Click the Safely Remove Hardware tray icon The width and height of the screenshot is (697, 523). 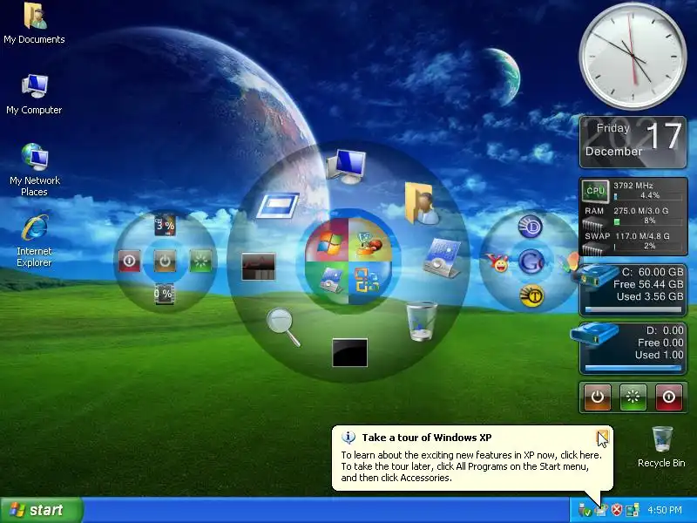pyautogui.click(x=585, y=510)
